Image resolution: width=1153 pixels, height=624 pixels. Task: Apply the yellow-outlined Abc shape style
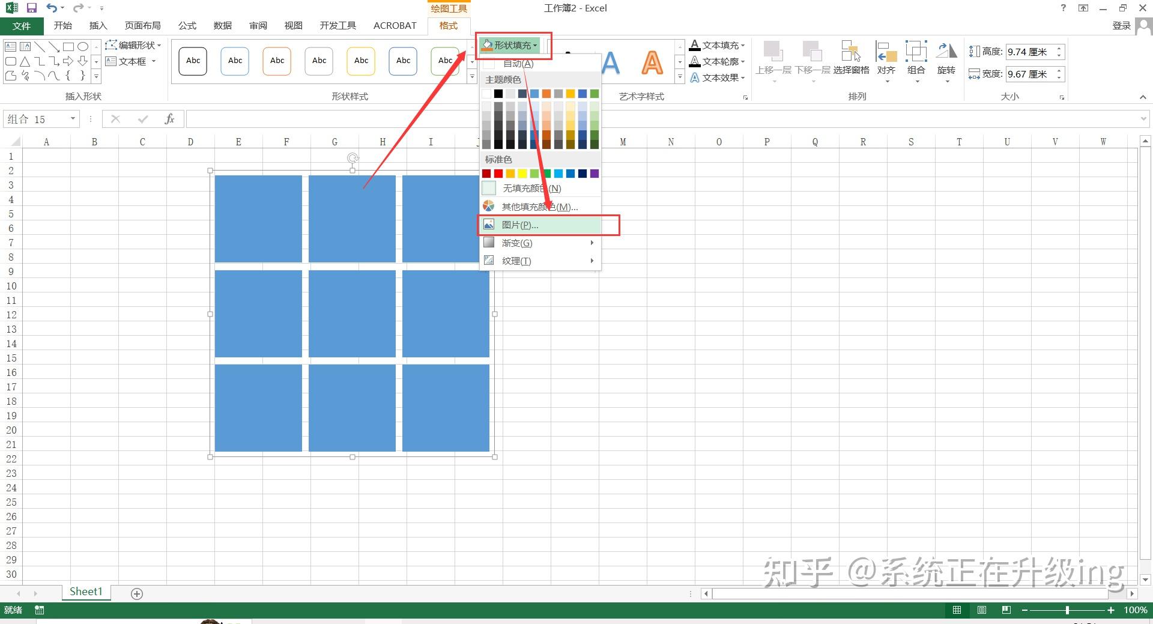click(361, 61)
